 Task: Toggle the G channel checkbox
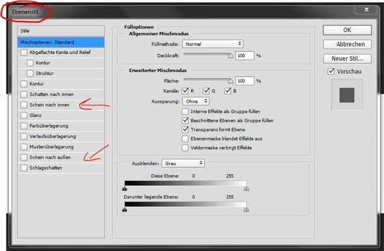[x=206, y=91]
